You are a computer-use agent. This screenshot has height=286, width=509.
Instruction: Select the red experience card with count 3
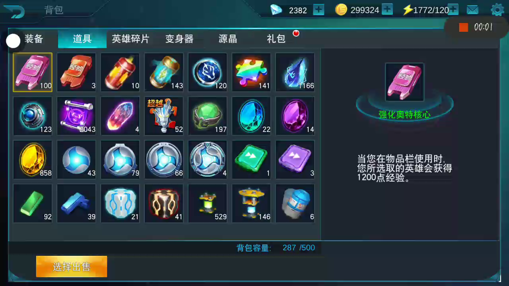pos(76,72)
